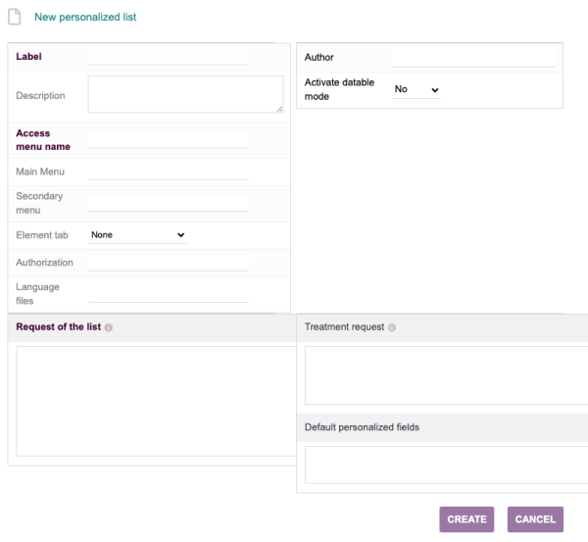The height and width of the screenshot is (542, 588).
Task: Select the Access menu name field
Action: click(169, 140)
